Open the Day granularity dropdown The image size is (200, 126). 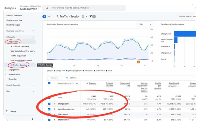click(145, 24)
